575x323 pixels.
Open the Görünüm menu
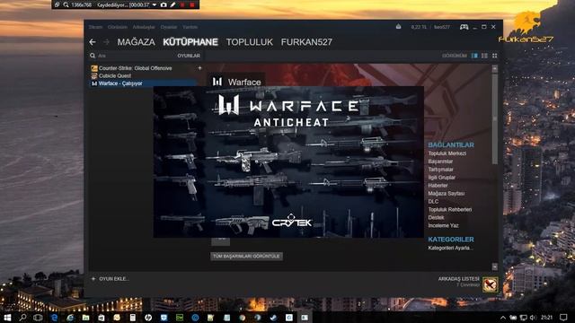(118, 27)
